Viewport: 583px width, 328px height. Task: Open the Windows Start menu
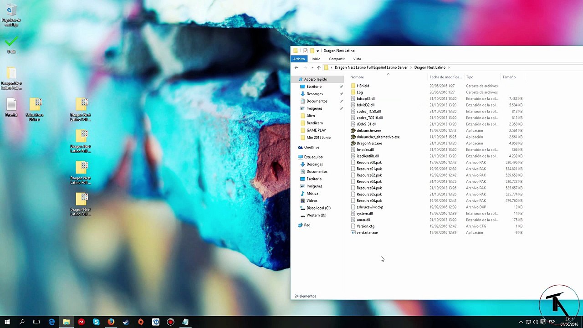[x=7, y=322]
